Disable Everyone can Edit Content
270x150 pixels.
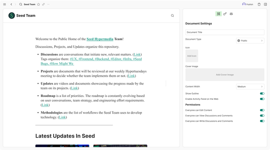pos(262,110)
